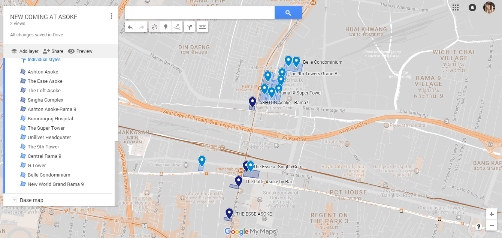Choose the Add directions tool

click(x=190, y=27)
